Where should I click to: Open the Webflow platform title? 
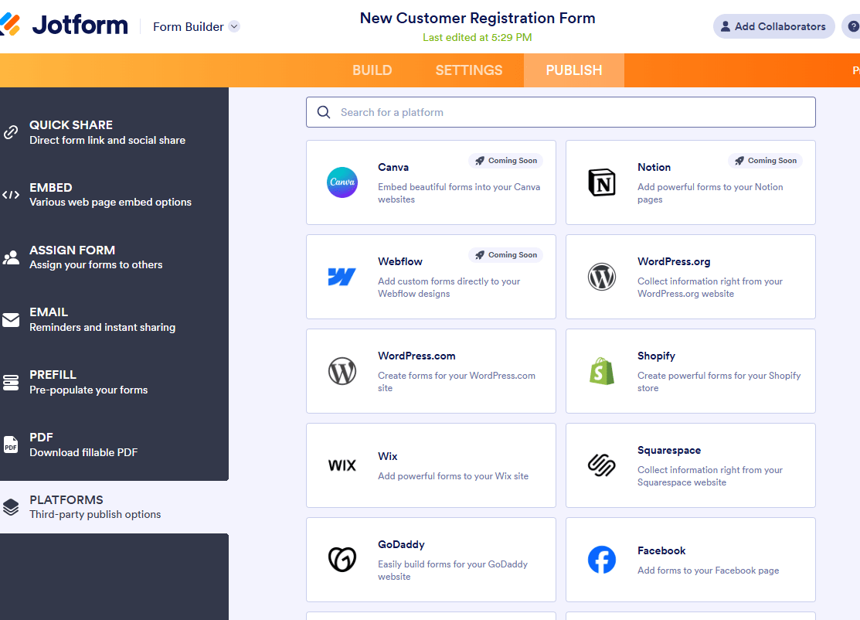tap(399, 262)
